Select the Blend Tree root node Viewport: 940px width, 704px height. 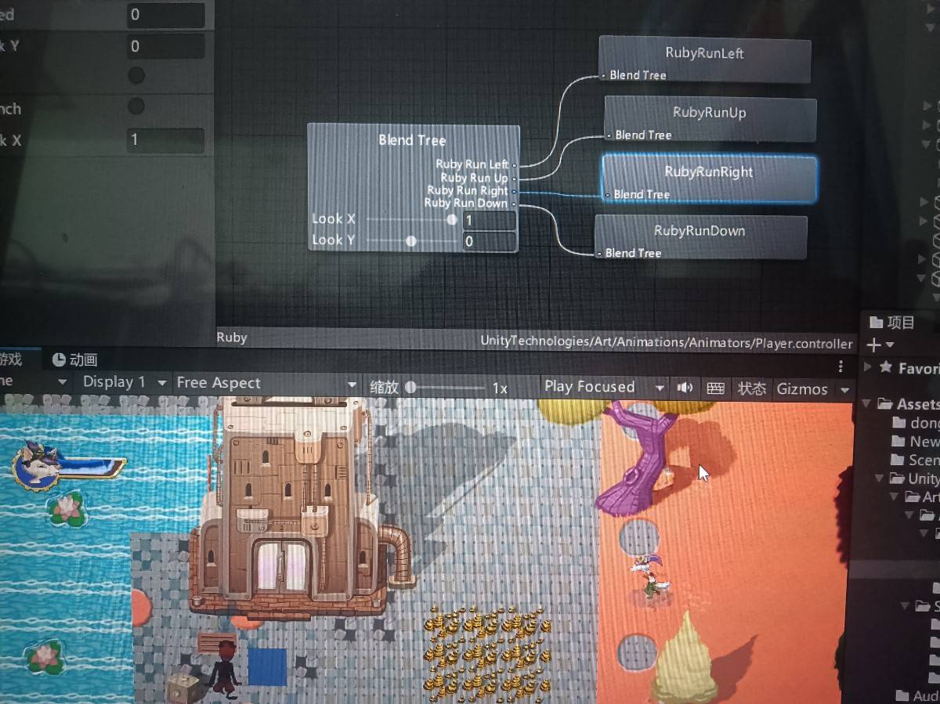[x=413, y=188]
